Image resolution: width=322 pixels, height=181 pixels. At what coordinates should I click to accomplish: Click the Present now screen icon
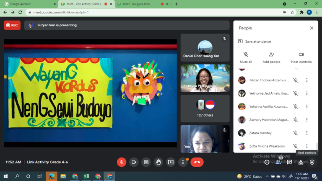coord(171,162)
